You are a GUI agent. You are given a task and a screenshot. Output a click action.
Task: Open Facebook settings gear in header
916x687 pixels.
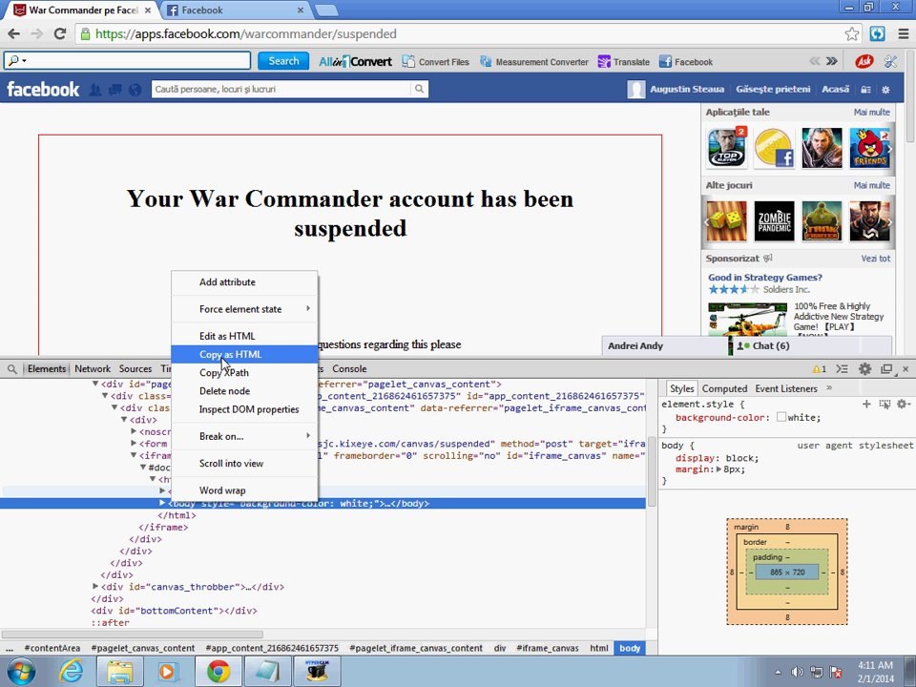tap(885, 90)
